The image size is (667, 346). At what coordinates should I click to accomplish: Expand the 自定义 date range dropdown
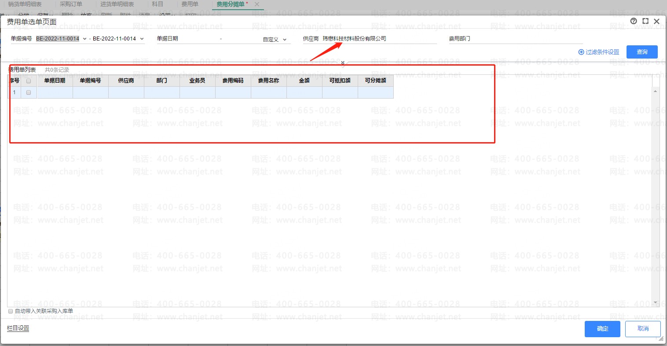[x=285, y=39]
